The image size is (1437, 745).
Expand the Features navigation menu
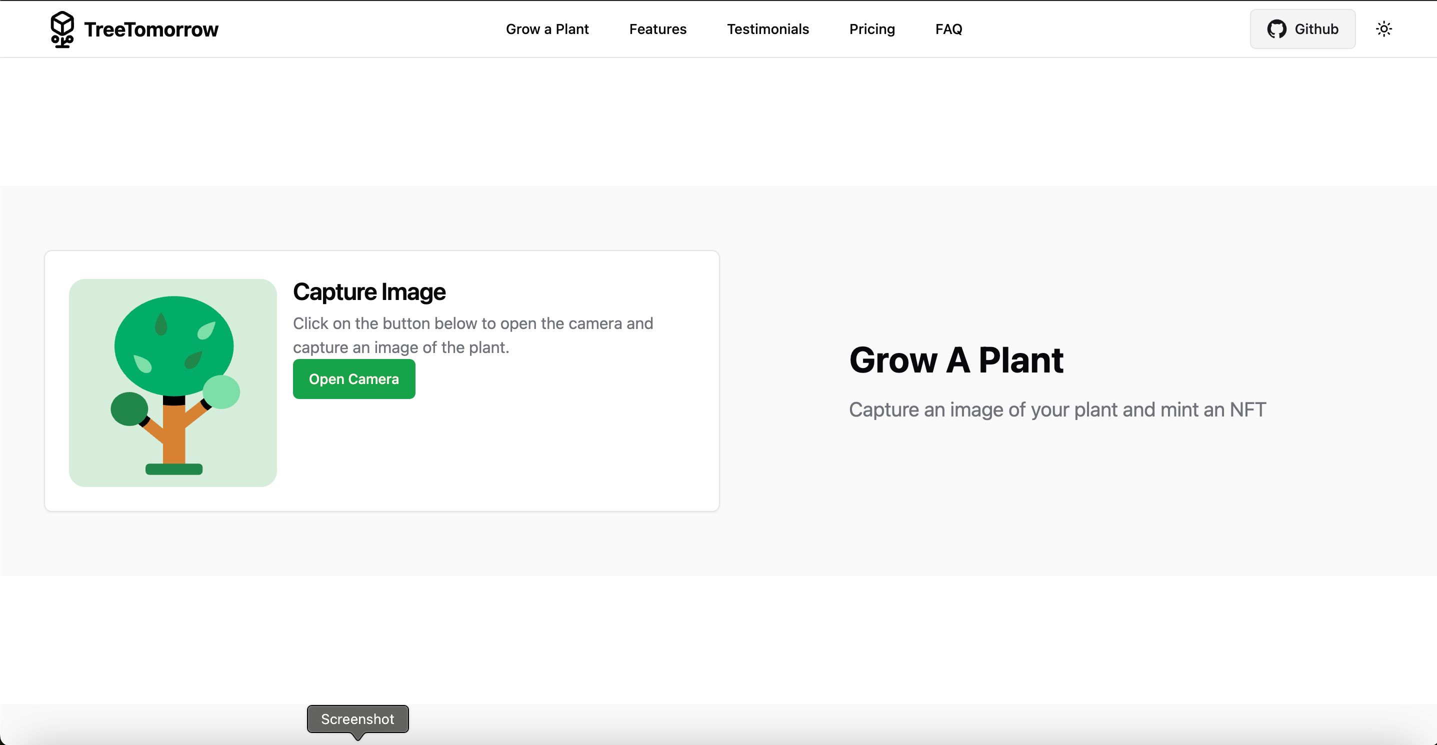[658, 28]
